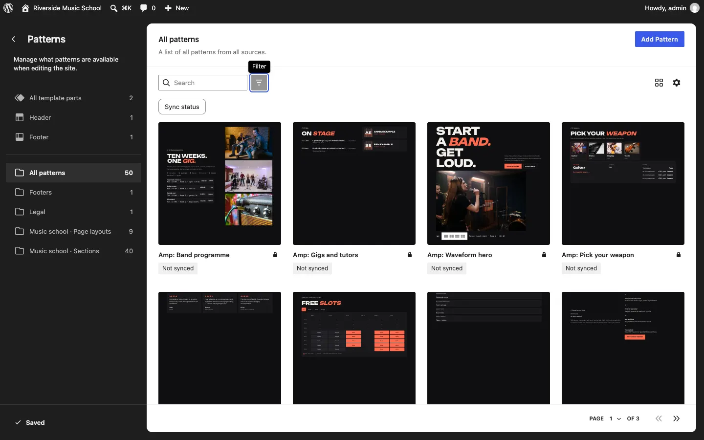Image resolution: width=704 pixels, height=440 pixels.
Task: Click the Add Pattern button
Action: point(660,39)
